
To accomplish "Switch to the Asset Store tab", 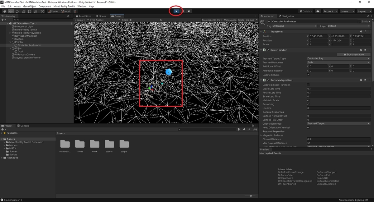I will (83, 16).
